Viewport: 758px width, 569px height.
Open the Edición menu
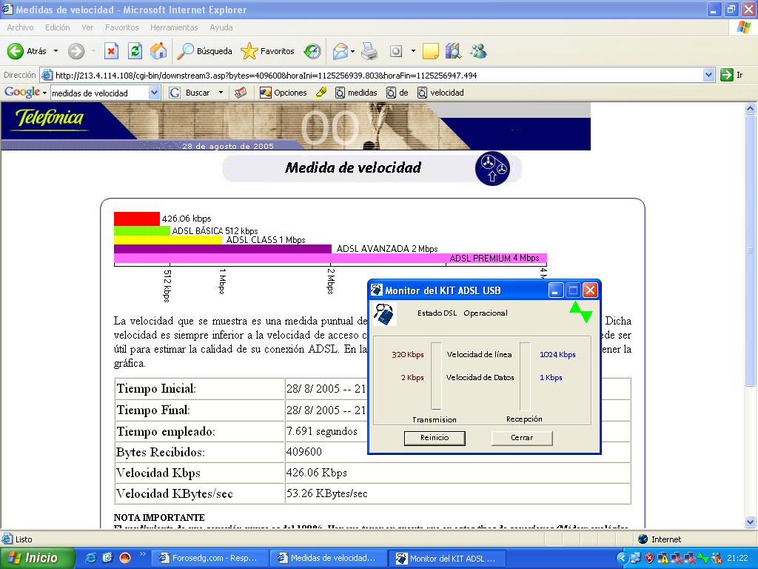click(x=58, y=27)
